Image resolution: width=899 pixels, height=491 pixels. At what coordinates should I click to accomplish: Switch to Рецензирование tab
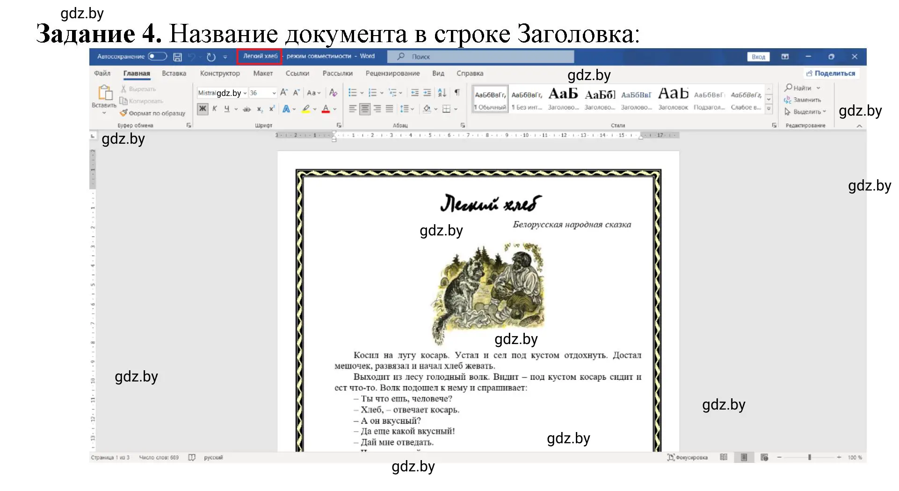click(392, 73)
